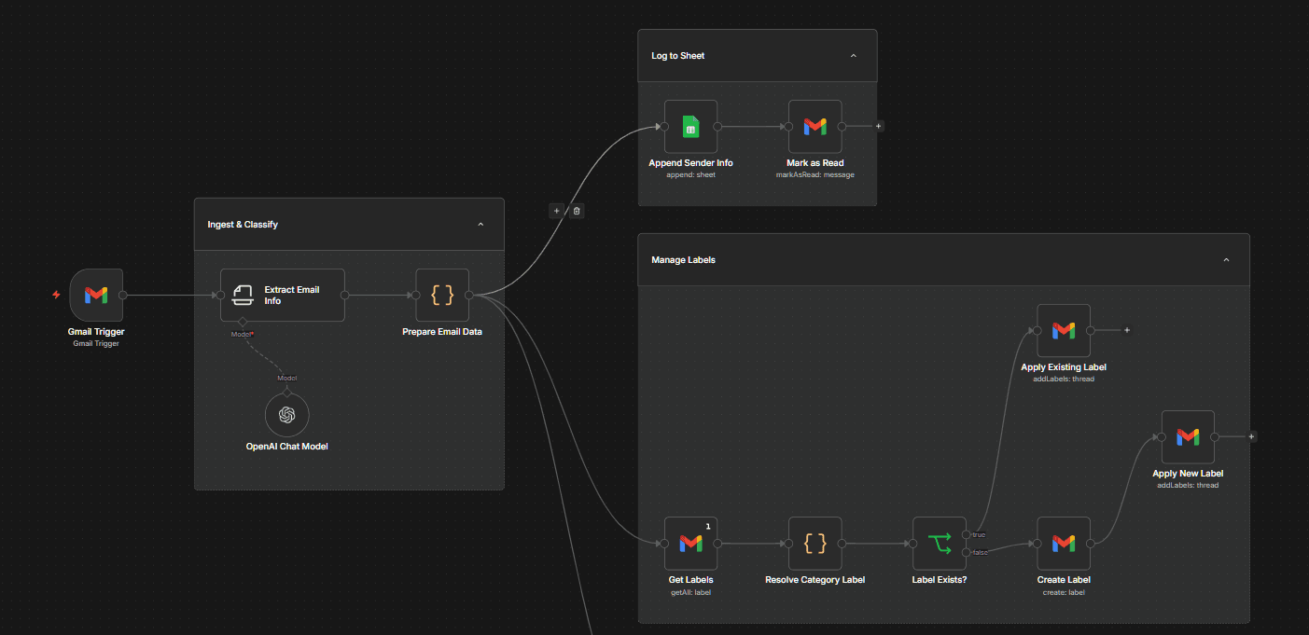Screen dimensions: 1309x635
Task: Open the Prepare Email Data code node
Action: coord(442,295)
